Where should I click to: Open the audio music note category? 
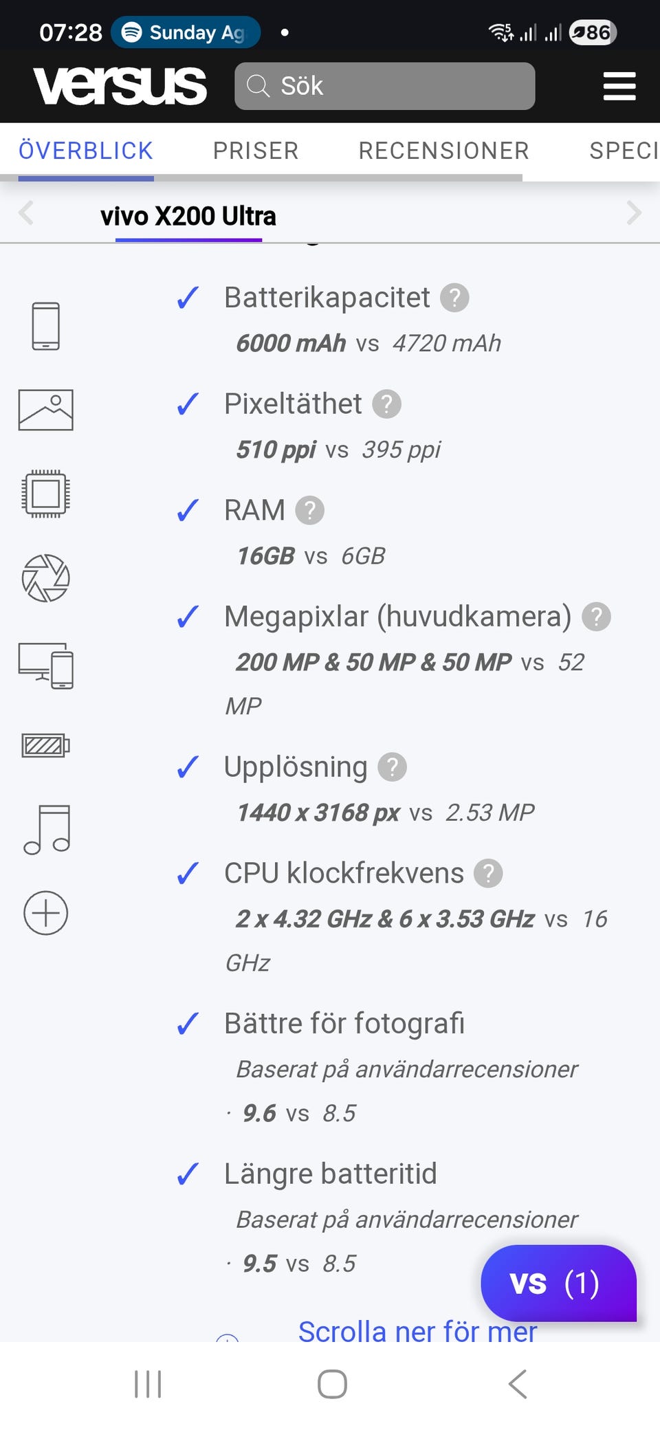click(46, 829)
